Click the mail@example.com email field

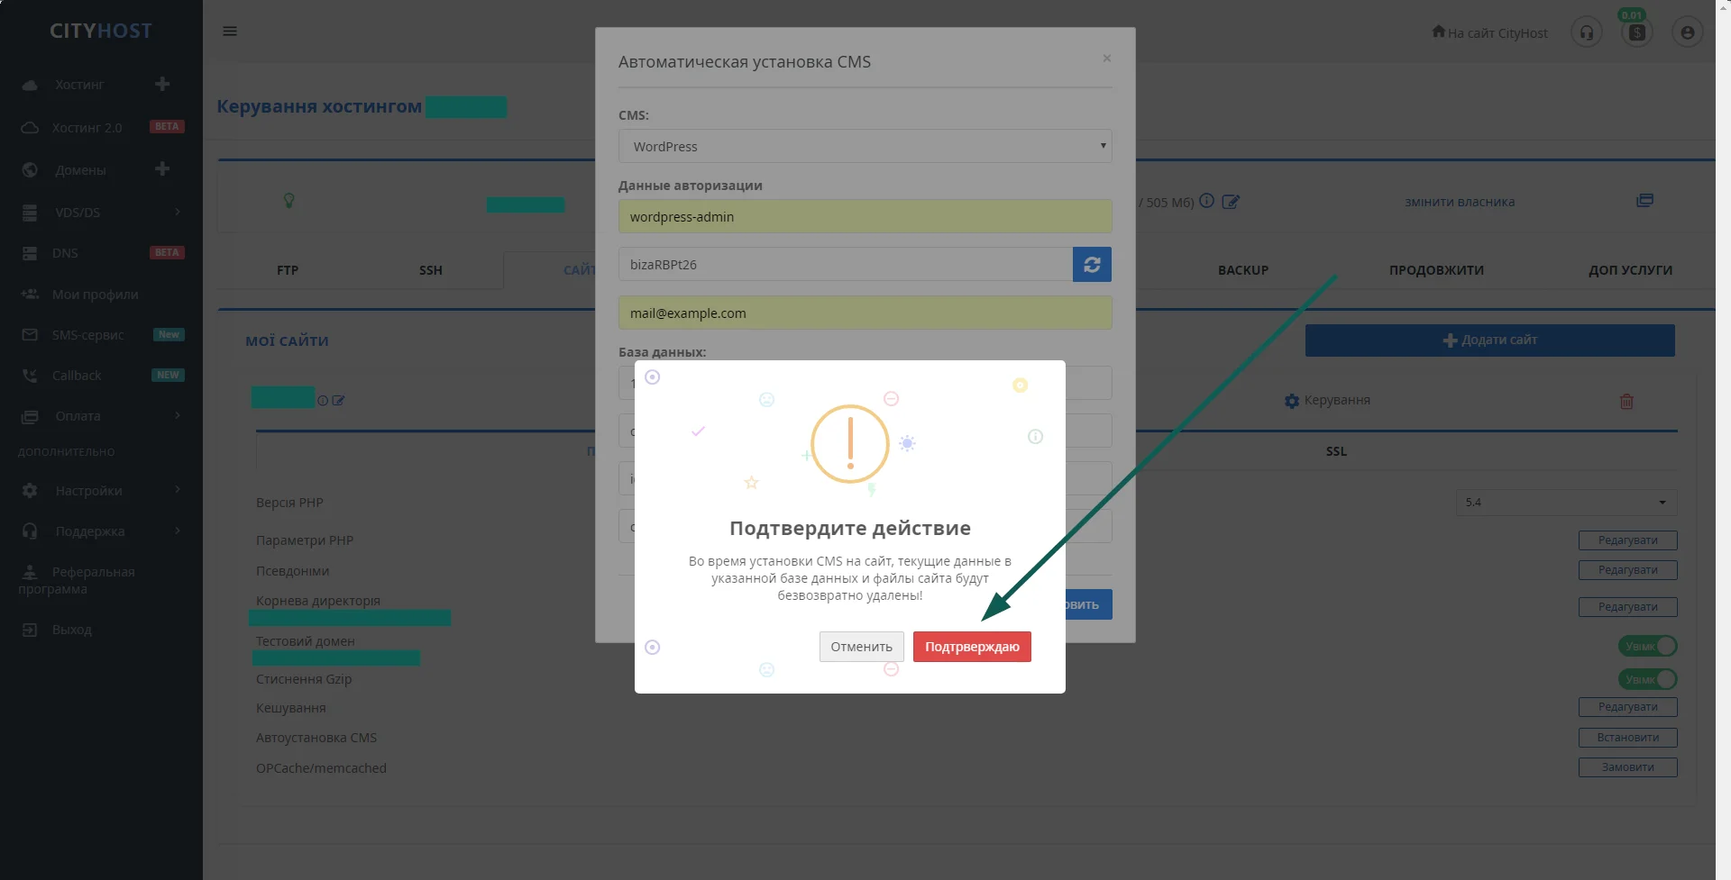click(x=865, y=313)
